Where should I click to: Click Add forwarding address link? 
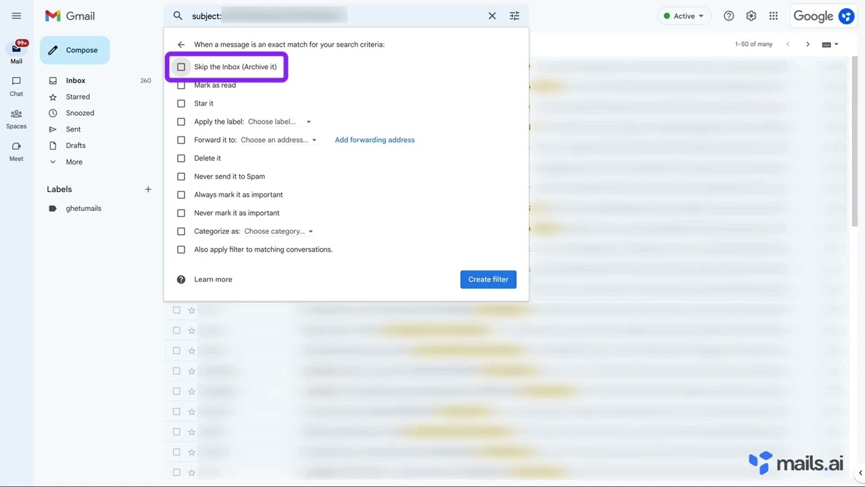point(374,139)
